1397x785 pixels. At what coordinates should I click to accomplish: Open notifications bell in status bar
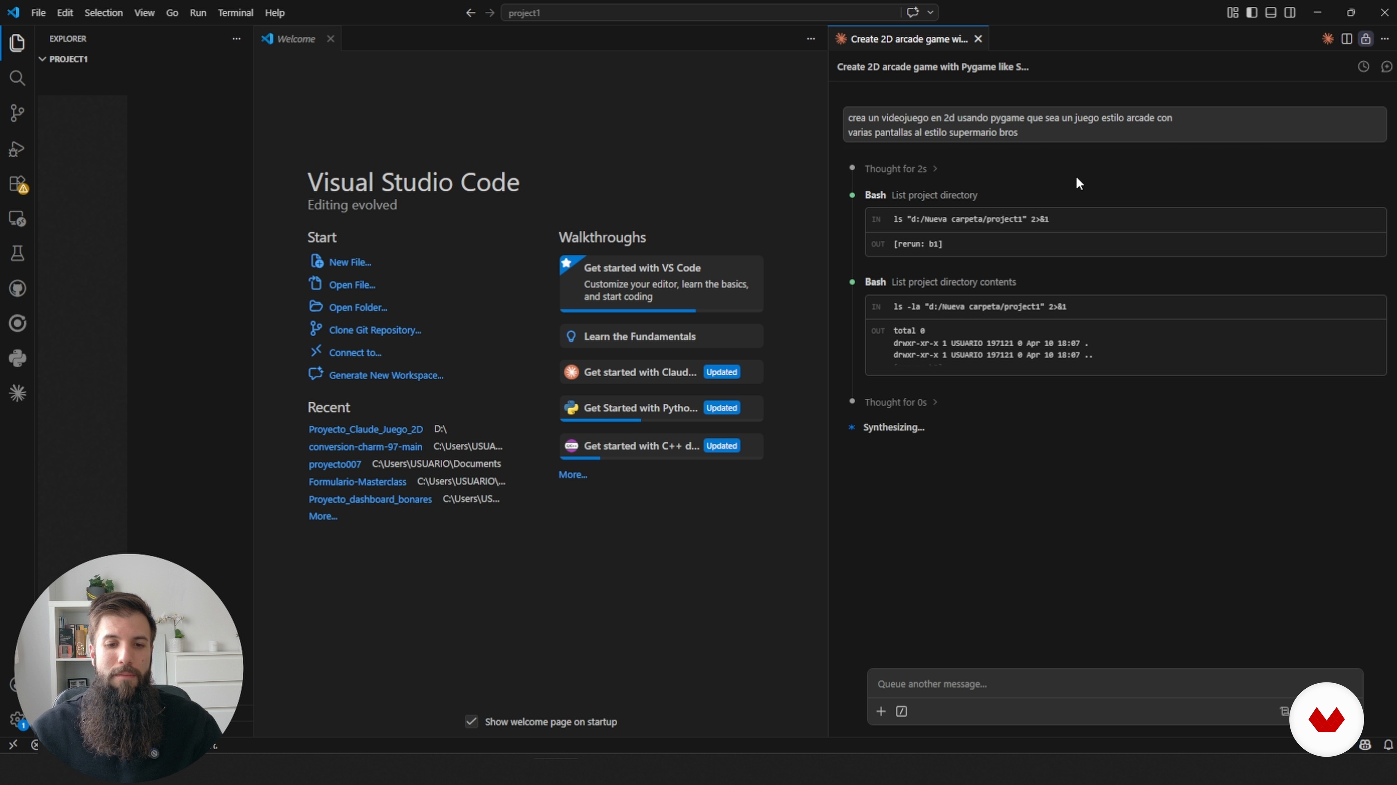1388,745
